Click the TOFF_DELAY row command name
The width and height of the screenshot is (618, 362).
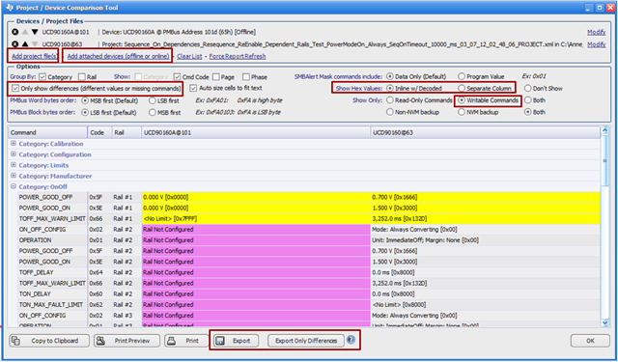coord(37,272)
